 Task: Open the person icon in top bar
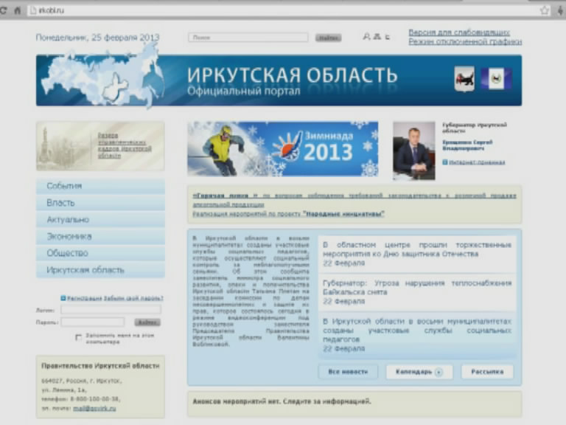click(x=366, y=36)
